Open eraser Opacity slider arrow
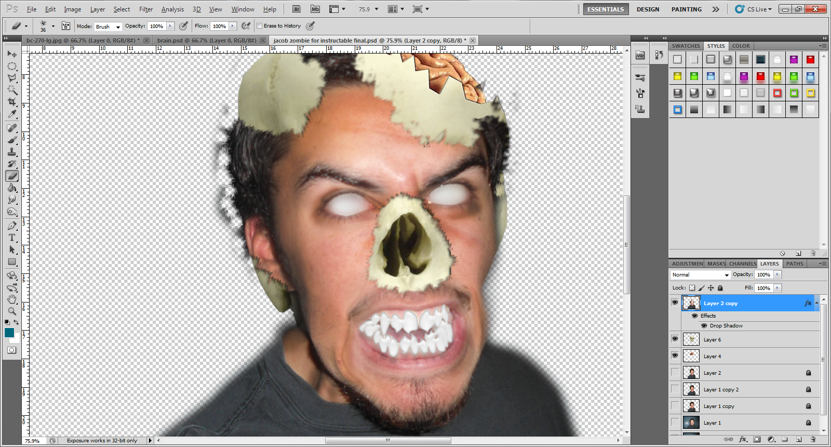This screenshot has width=831, height=447. point(170,26)
